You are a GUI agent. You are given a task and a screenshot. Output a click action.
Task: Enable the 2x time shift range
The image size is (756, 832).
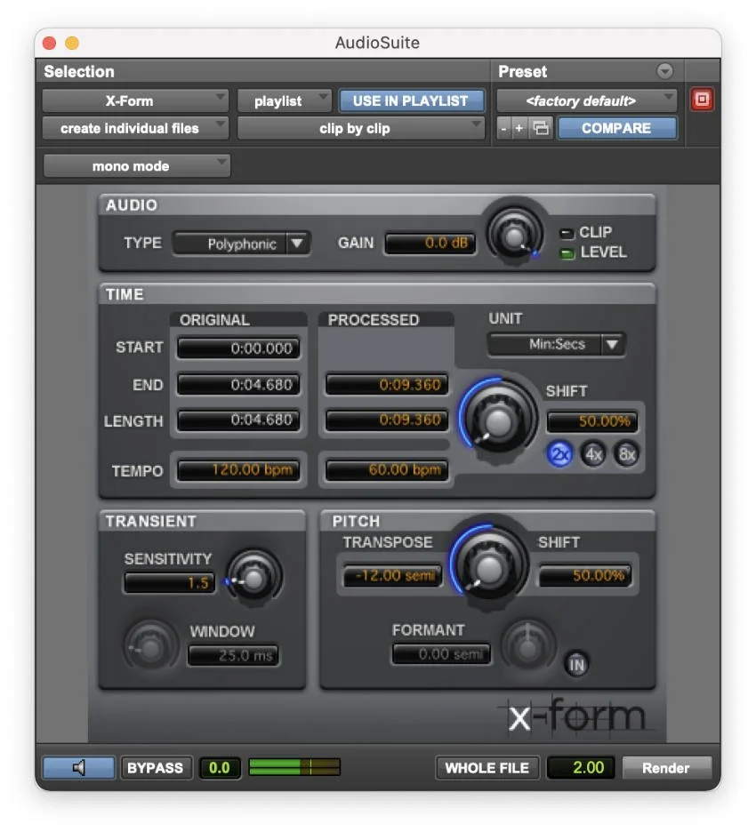(x=559, y=454)
